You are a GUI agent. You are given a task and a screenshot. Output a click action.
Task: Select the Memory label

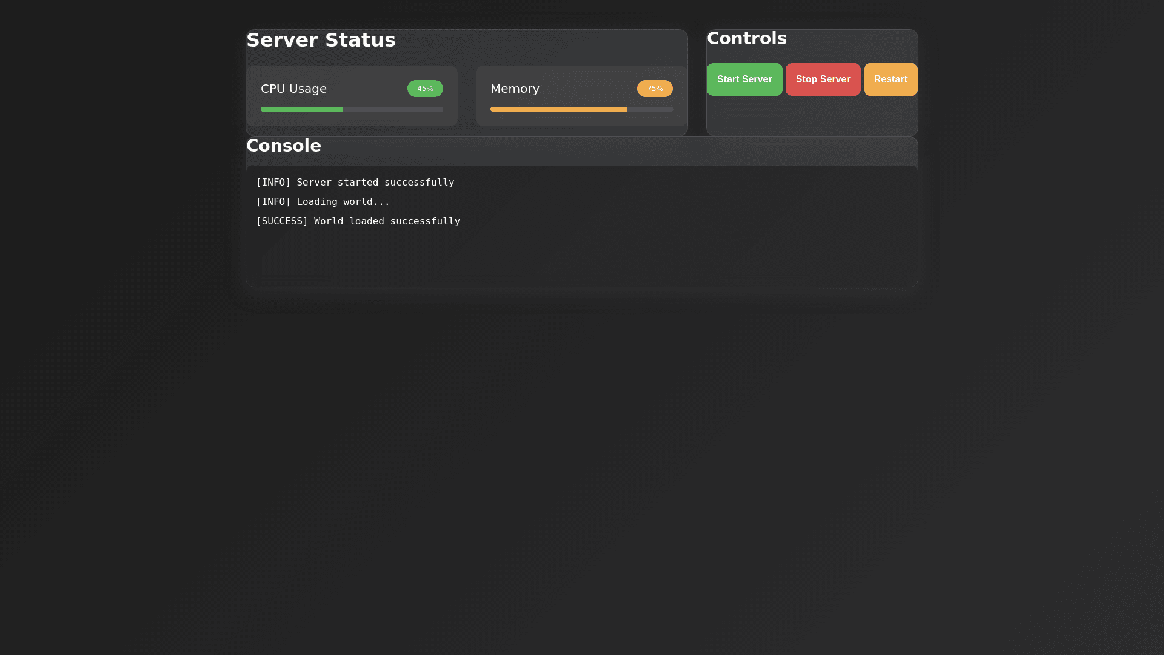[x=515, y=89]
